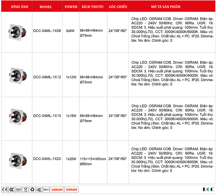Click the SELV safety badge
The height and width of the screenshot is (196, 216).
(x=46, y=190)
